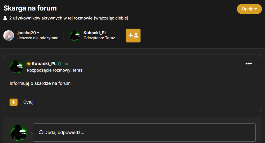
Task: Click the speech bubble icon in reply box
Action: coord(41,132)
